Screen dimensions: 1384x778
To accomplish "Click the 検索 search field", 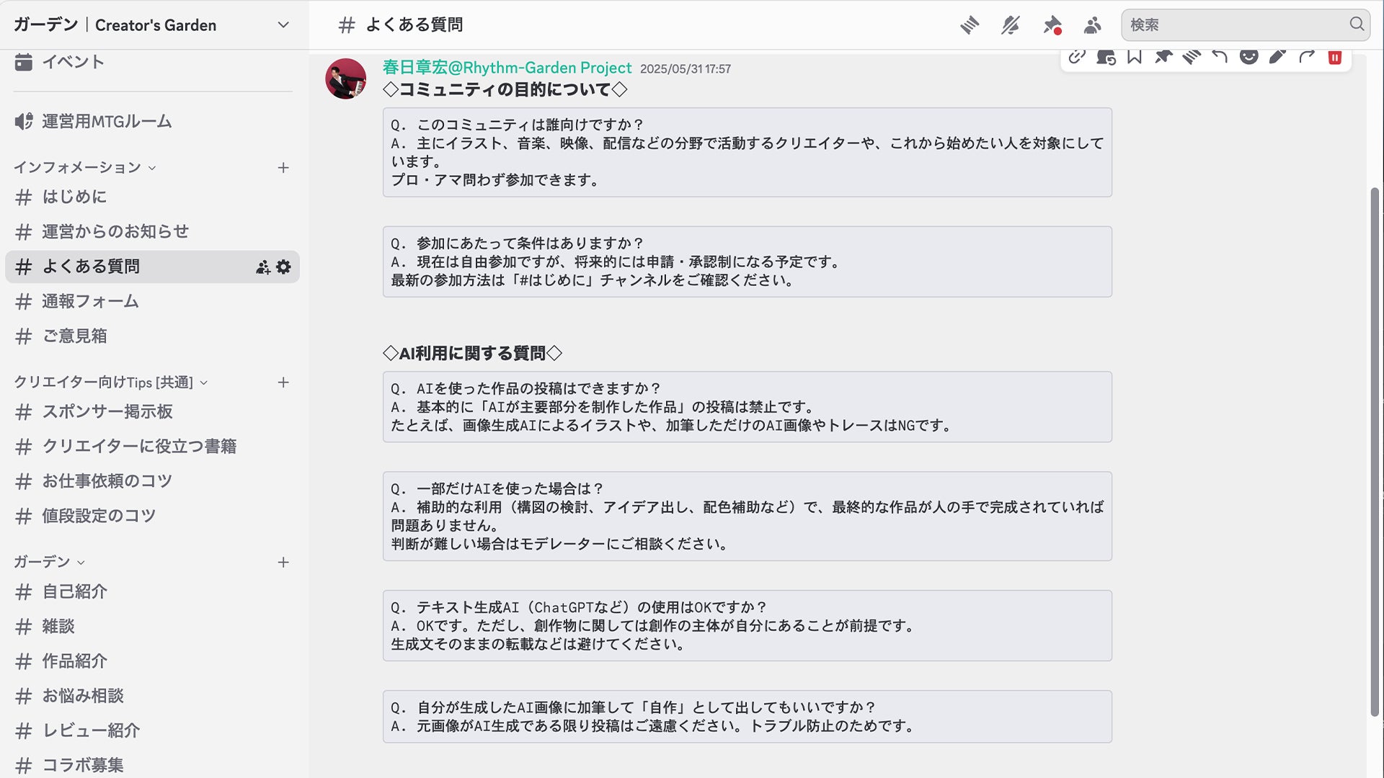I will point(1236,25).
